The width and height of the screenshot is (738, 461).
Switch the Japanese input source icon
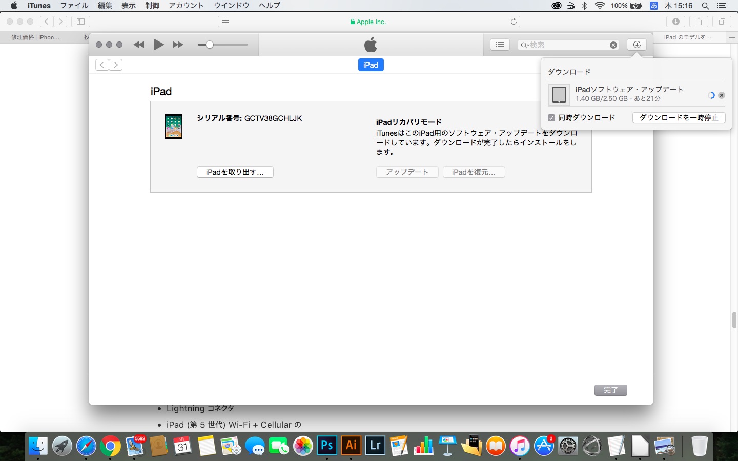[x=654, y=6]
